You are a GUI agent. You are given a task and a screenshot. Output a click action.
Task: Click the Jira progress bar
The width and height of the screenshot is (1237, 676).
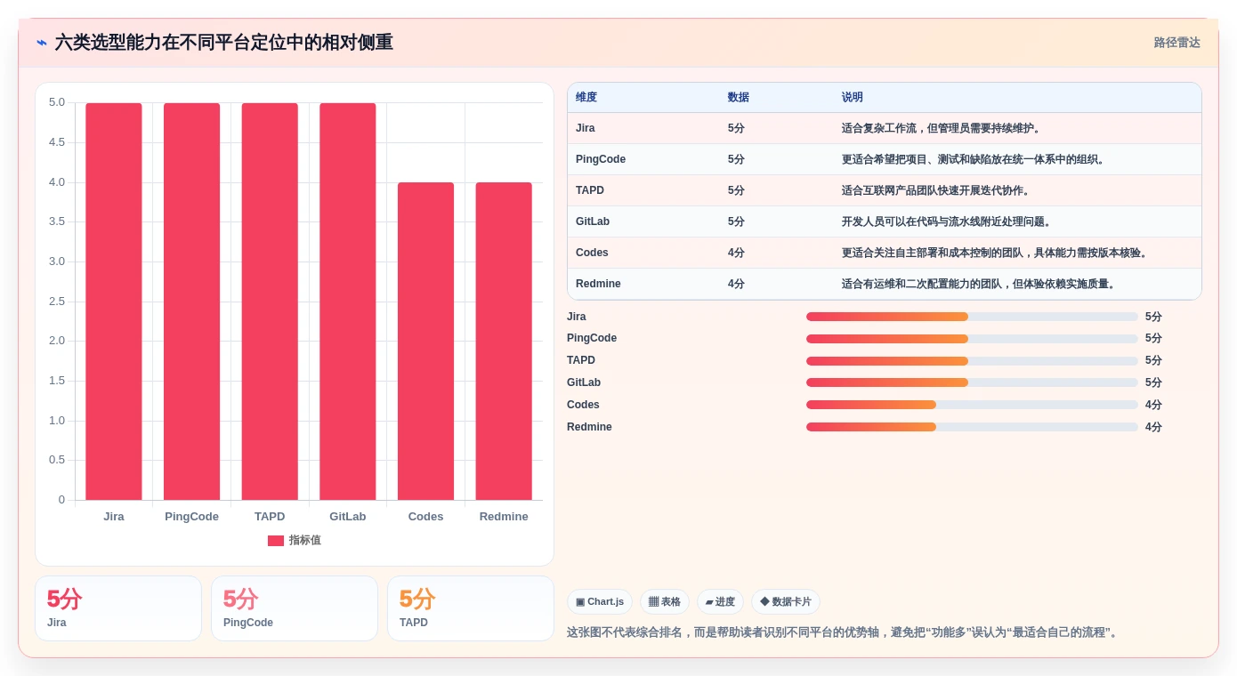pos(972,317)
